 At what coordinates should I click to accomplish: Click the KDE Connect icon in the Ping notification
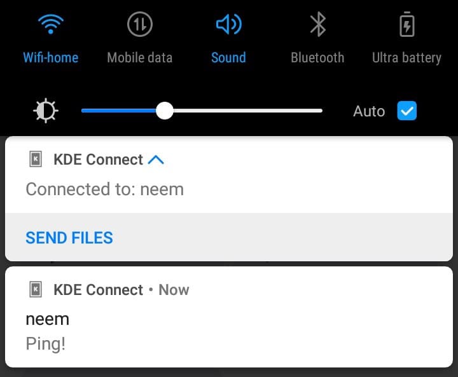(x=36, y=289)
